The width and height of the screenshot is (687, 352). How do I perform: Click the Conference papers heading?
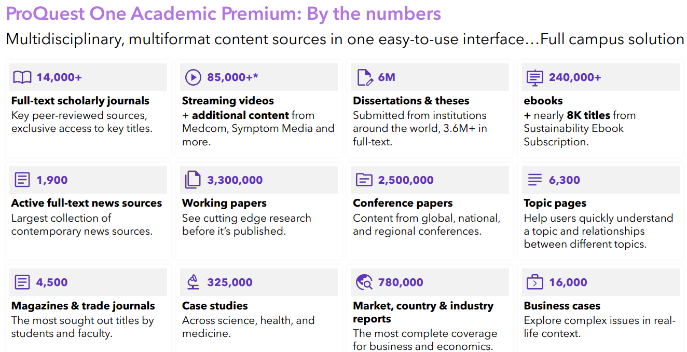point(403,203)
